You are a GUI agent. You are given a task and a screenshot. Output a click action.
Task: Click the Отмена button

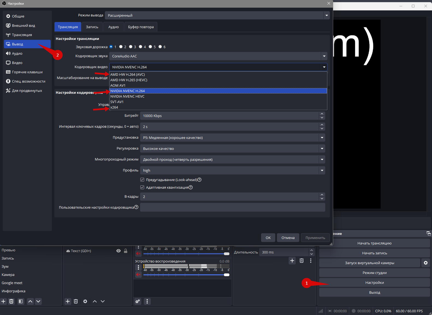pyautogui.click(x=288, y=238)
